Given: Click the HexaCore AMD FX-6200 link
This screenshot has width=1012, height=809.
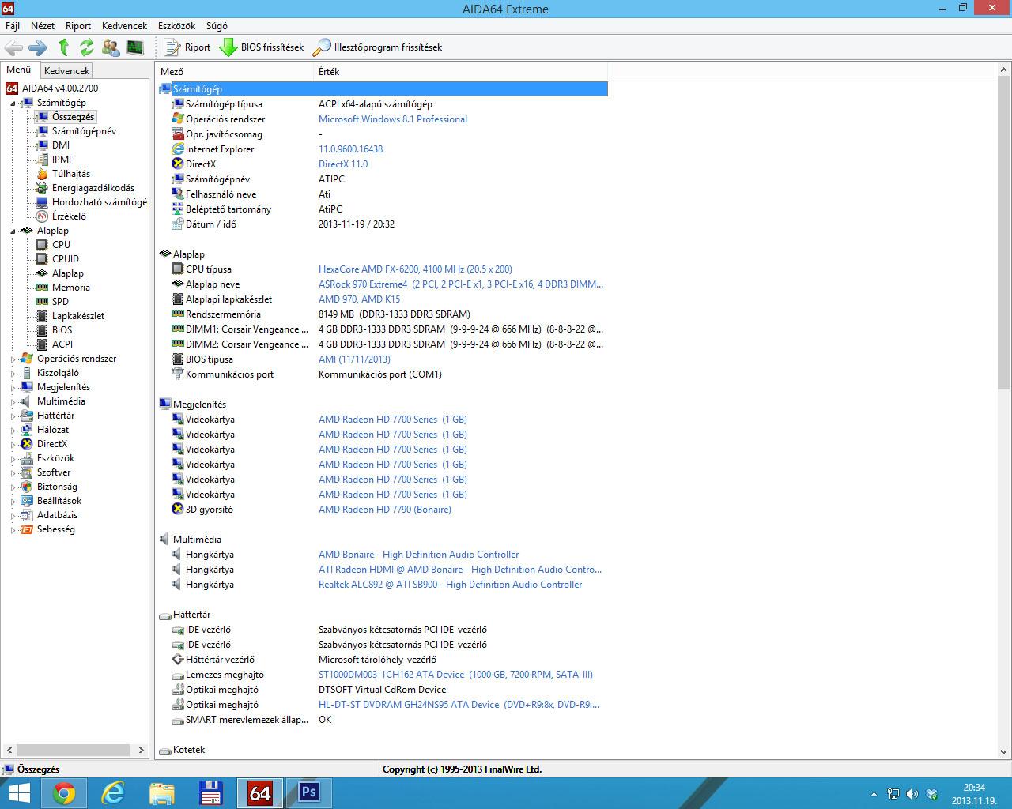Looking at the screenshot, I should click(x=415, y=269).
